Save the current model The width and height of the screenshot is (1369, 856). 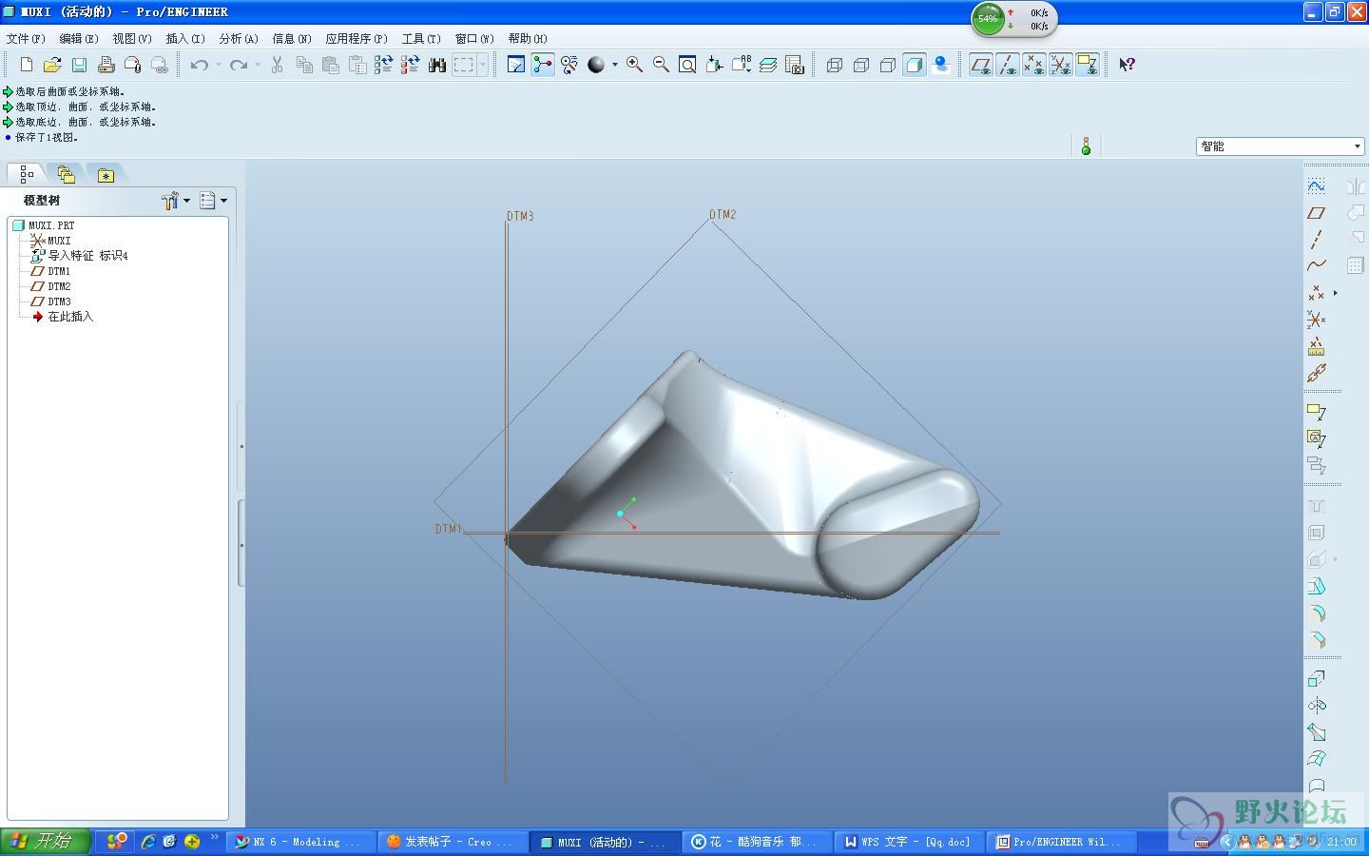(x=79, y=65)
